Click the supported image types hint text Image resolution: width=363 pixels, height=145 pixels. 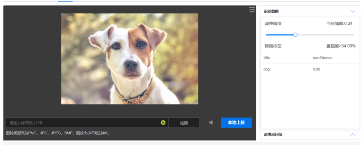58,133
